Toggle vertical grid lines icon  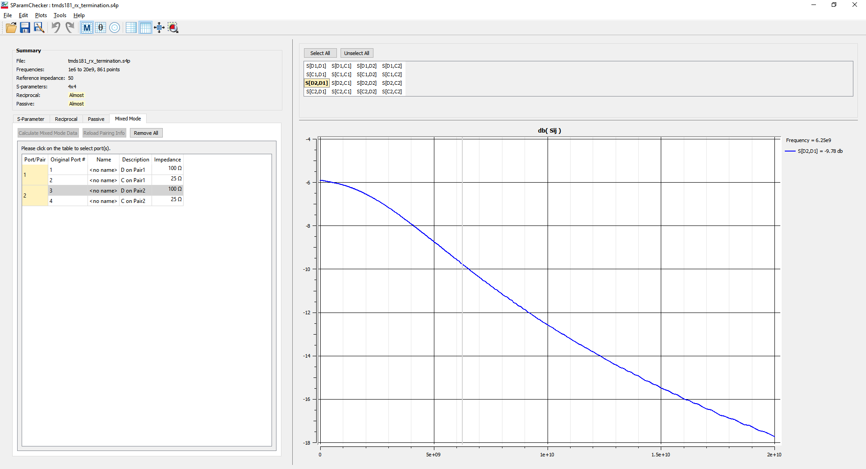click(x=145, y=28)
